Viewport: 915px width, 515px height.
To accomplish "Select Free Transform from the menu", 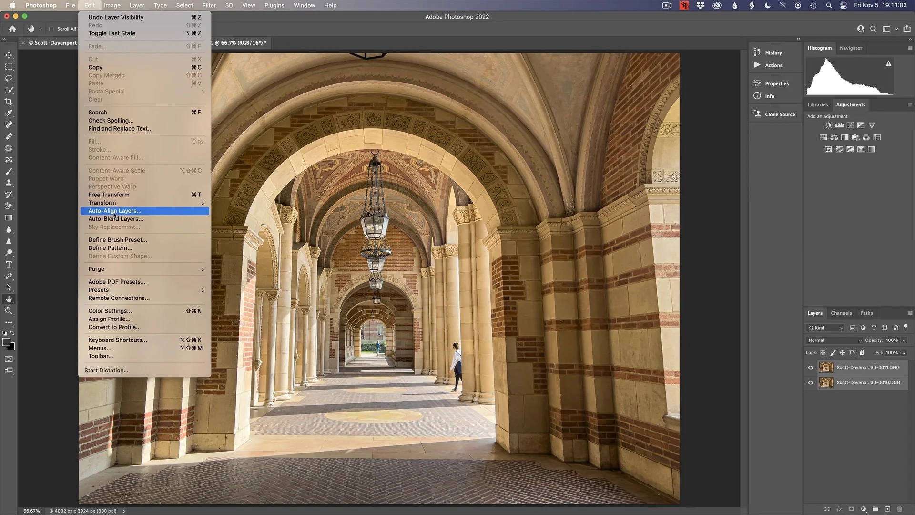I will point(109,195).
